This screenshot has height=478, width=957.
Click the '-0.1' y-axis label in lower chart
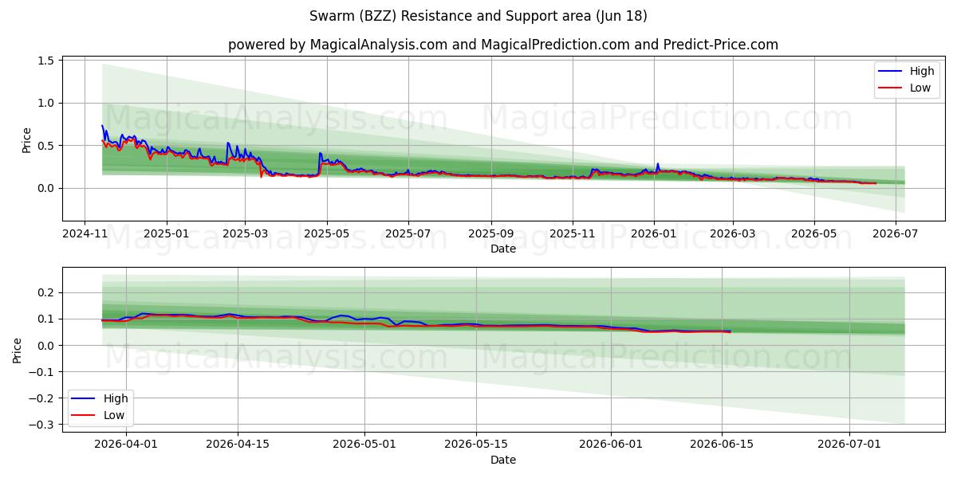coord(42,372)
